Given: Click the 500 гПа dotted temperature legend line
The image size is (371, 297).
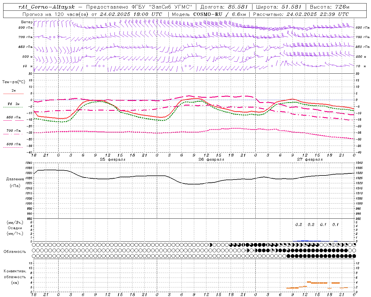Looking at the screenshot, I should coord(13,147).
